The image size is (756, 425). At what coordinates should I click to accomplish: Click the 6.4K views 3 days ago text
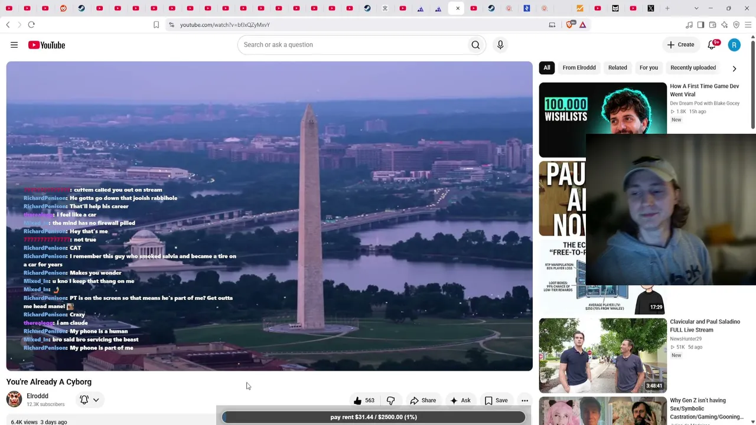pyautogui.click(x=39, y=422)
